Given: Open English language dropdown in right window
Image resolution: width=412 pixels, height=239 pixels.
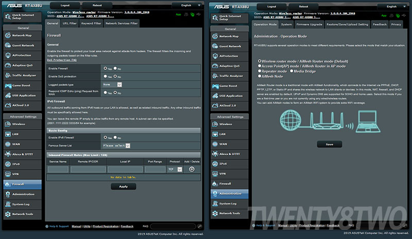Looking at the screenshot, I should click(x=393, y=7).
